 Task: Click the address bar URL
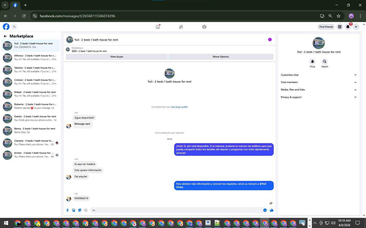78,16
